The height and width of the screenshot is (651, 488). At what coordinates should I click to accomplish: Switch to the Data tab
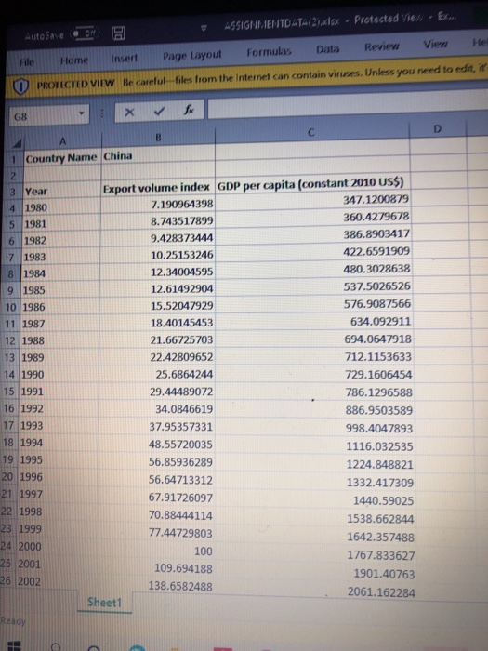[x=327, y=49]
